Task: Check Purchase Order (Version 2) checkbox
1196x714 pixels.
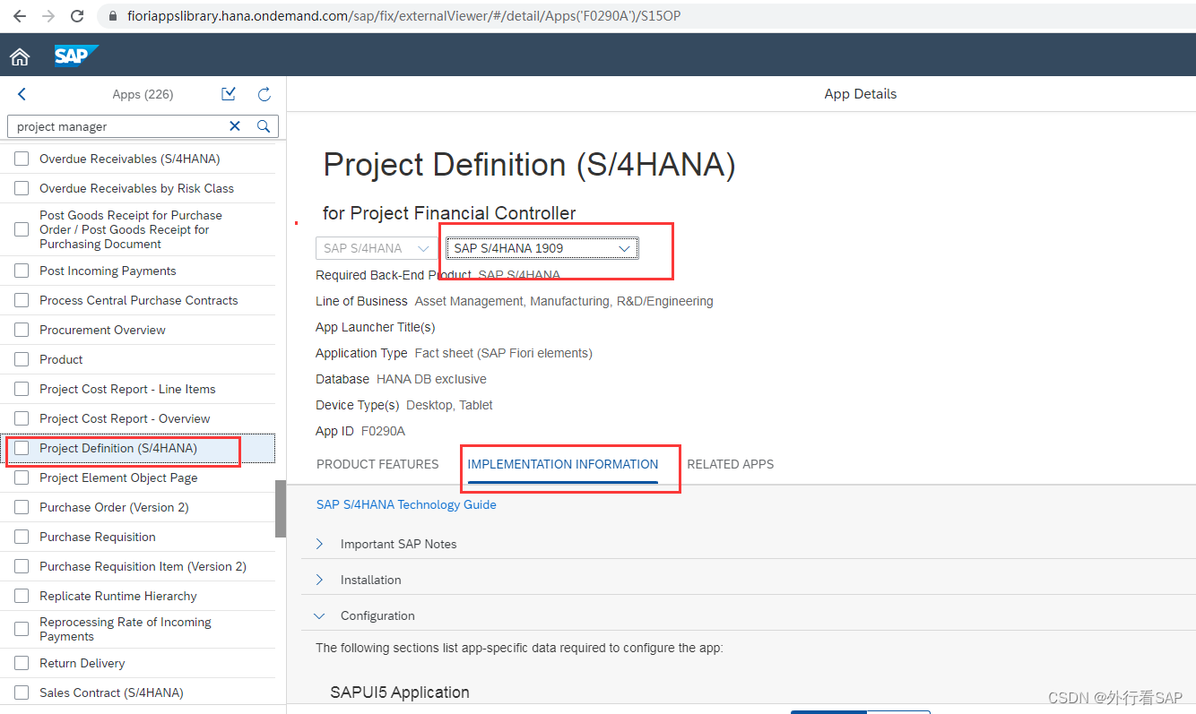Action: [22, 507]
